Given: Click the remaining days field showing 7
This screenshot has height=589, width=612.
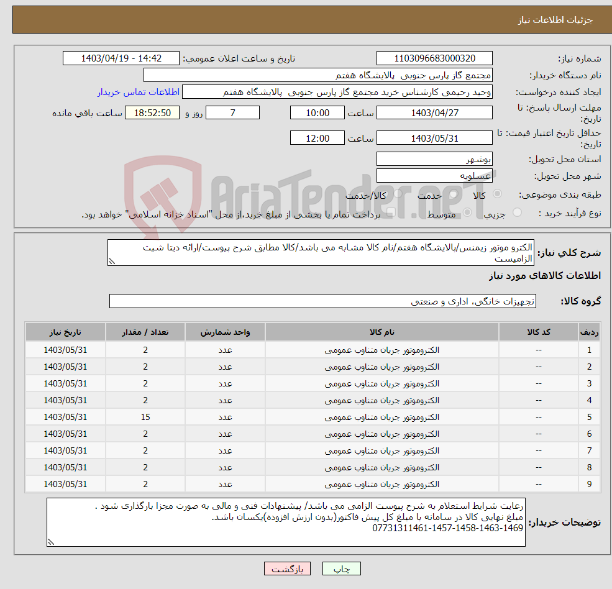Looking at the screenshot, I should coord(232,113).
